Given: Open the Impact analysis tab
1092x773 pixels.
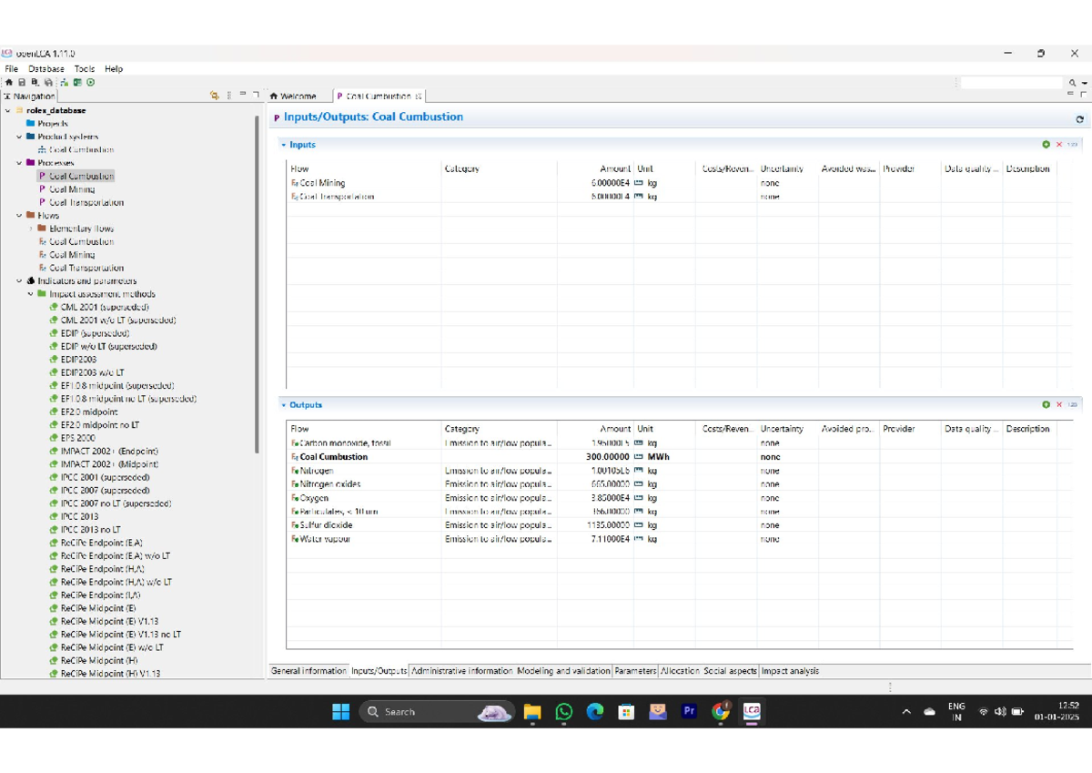Looking at the screenshot, I should [790, 671].
